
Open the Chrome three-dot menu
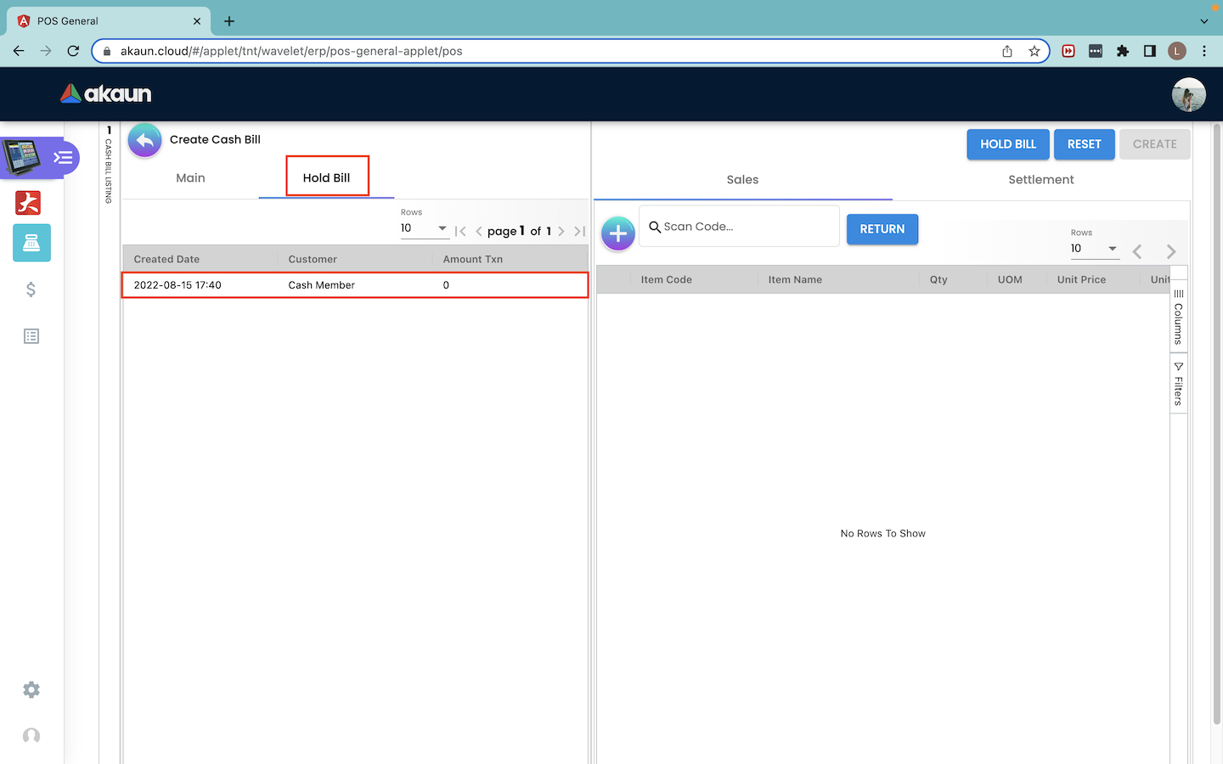click(1204, 51)
